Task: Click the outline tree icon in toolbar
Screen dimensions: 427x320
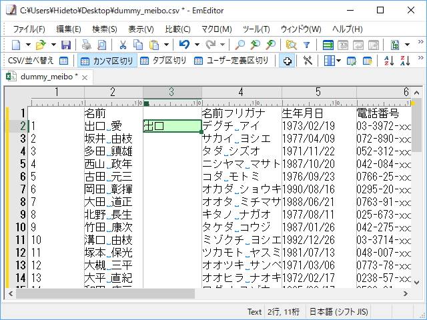Action: [x=395, y=45]
